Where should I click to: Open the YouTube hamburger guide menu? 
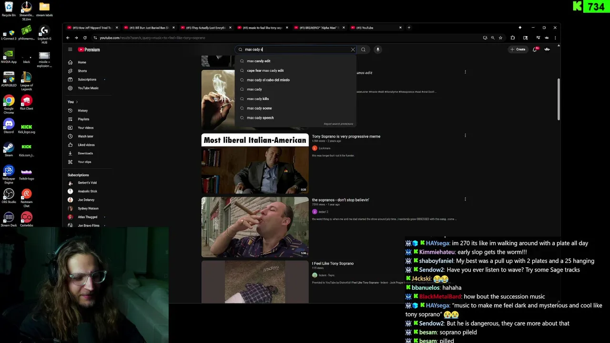(x=70, y=50)
